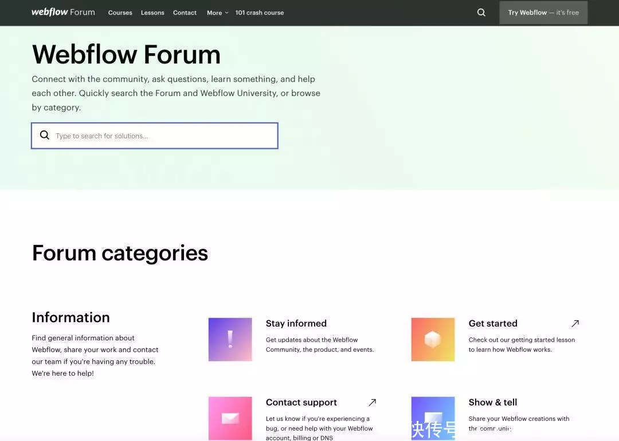Screen dimensions: 619x441
Task: Click the orange cube Get started icon
Action: coord(433,339)
